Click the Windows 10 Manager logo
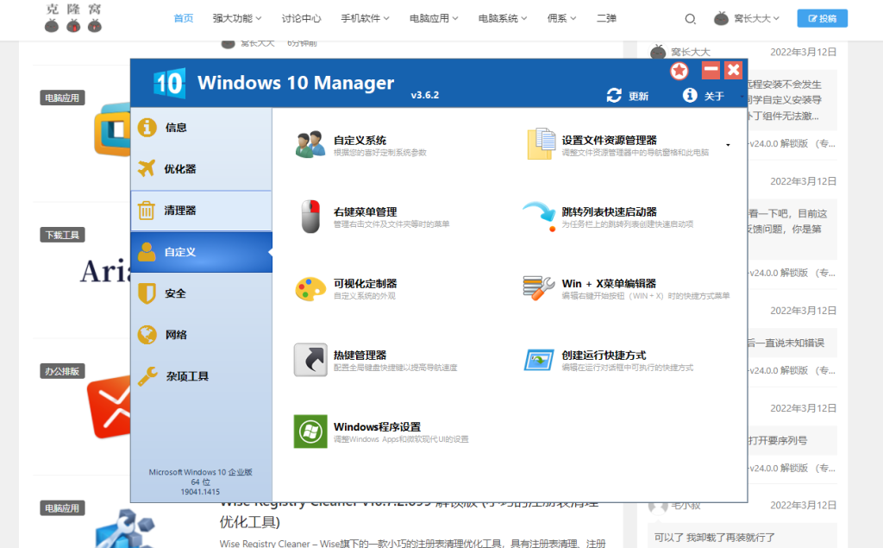The width and height of the screenshot is (883, 548). (x=169, y=84)
